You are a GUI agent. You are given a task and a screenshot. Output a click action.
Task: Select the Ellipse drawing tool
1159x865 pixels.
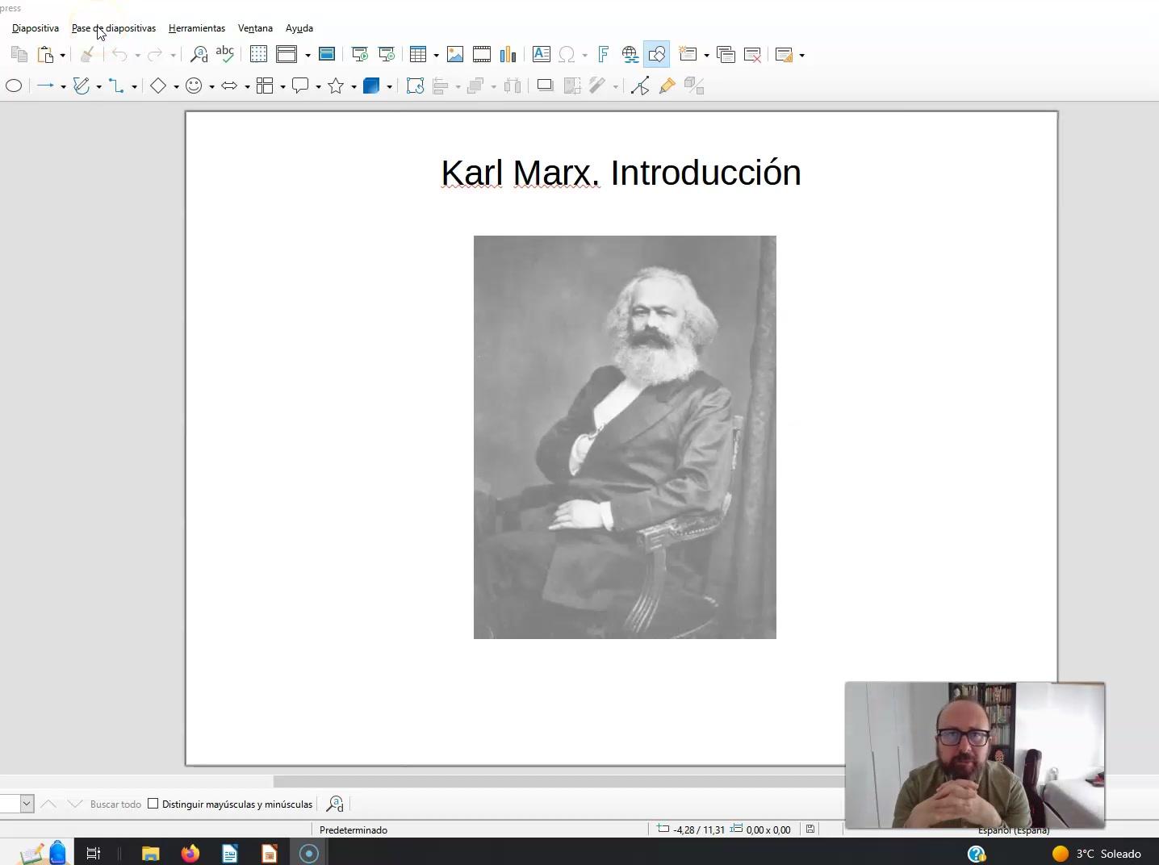click(14, 86)
